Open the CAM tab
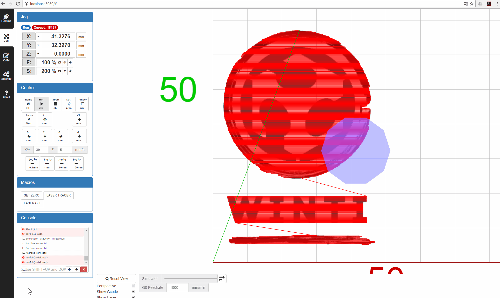 (x=6, y=57)
